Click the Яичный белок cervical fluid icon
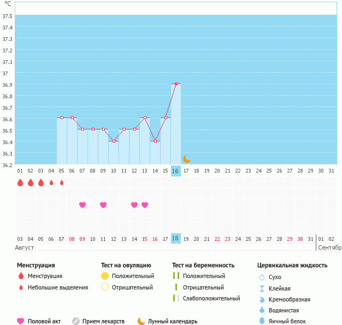Screen dimensions: 342x325 point(262,321)
